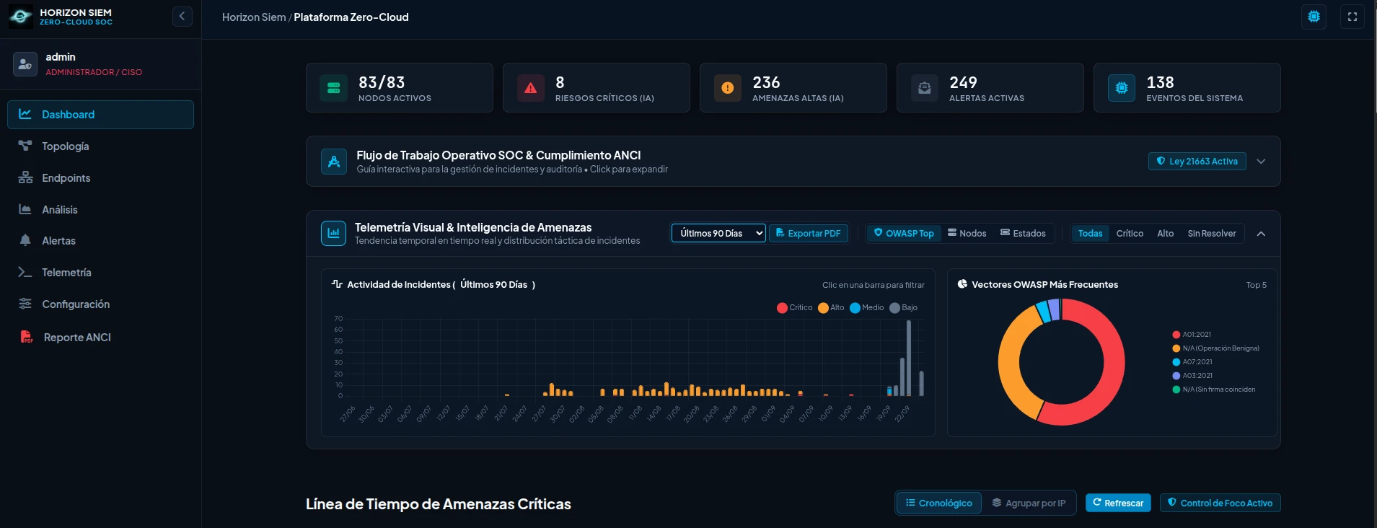1377x528 pixels.
Task: Open the Dashboard menu item
Action: 100,115
